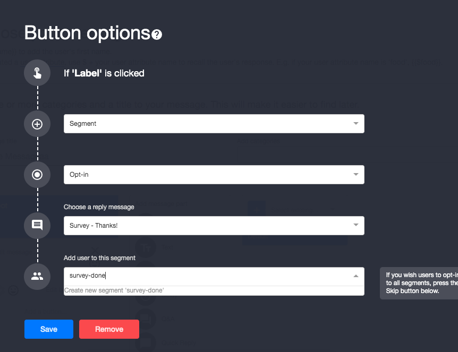
Task: Click the Choose a reply message label
Action: coord(99,207)
